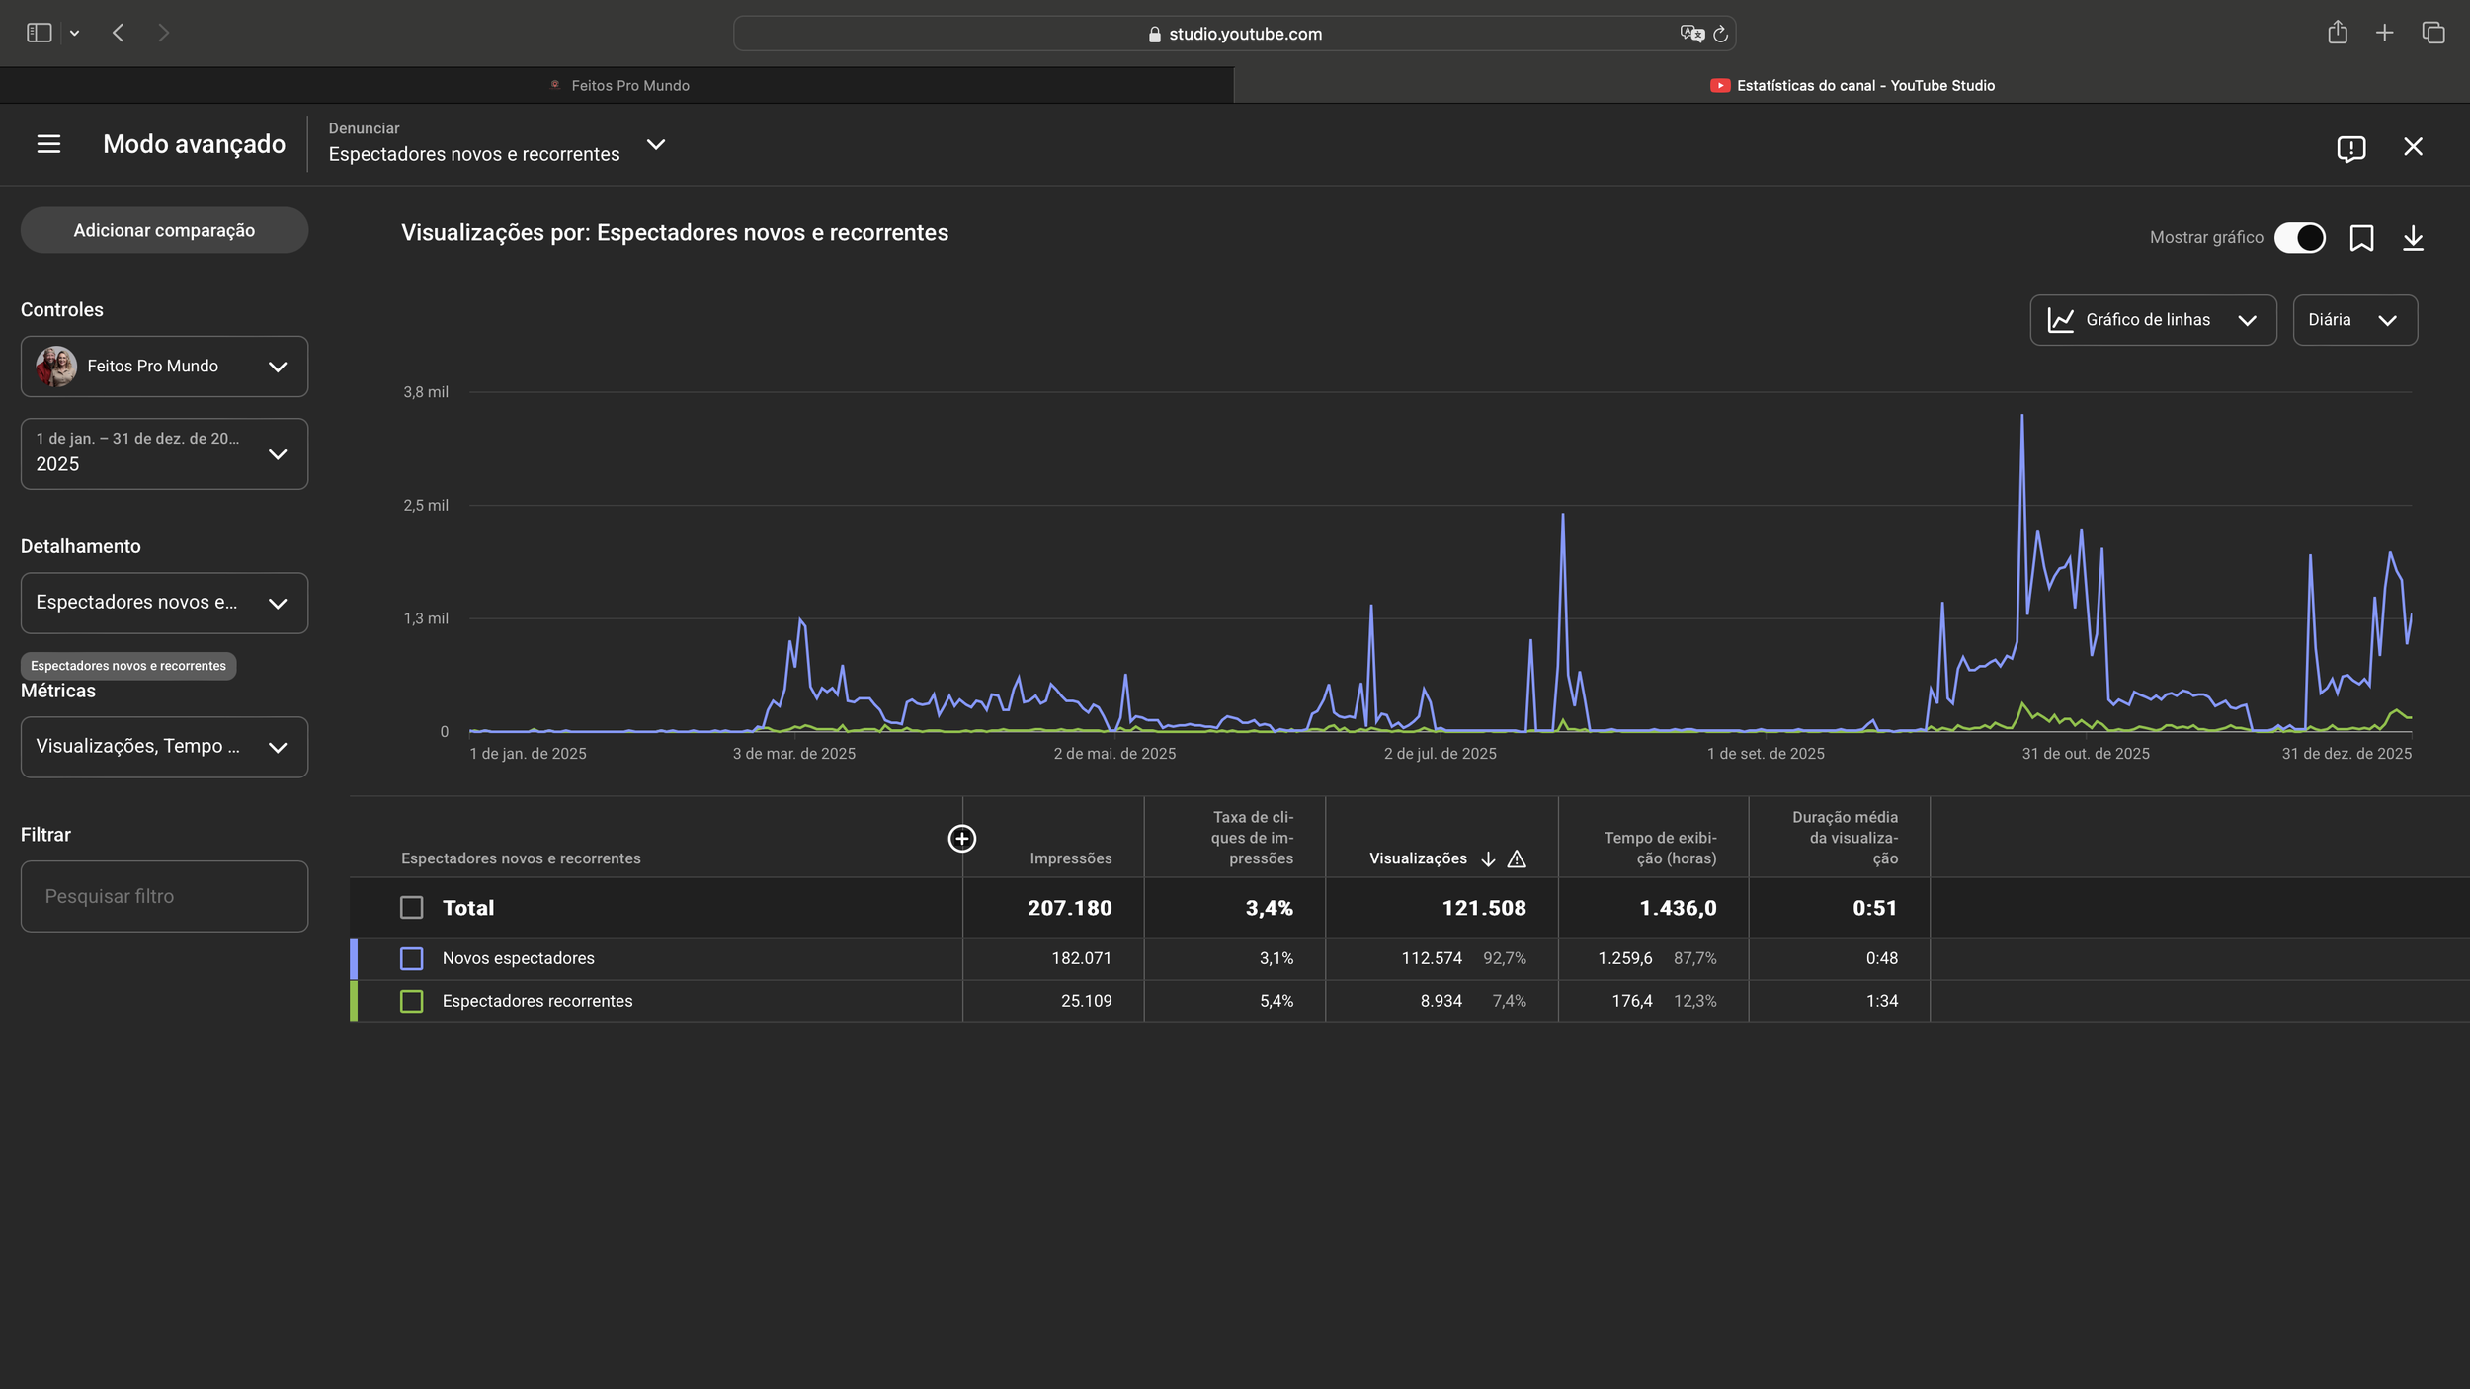2470x1389 pixels.
Task: Open the hamburger menu in Modo avançado
Action: (x=48, y=144)
